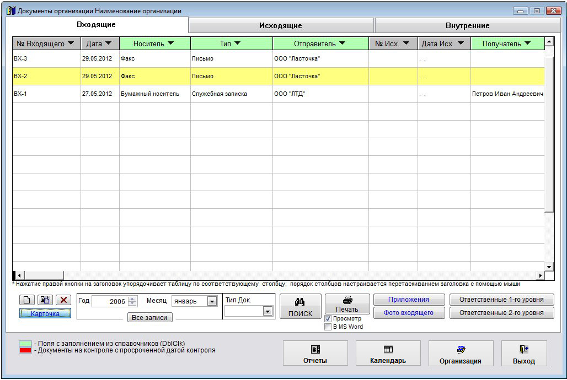Select the ВХ-2 row number cell
567x380 pixels.
click(47, 76)
